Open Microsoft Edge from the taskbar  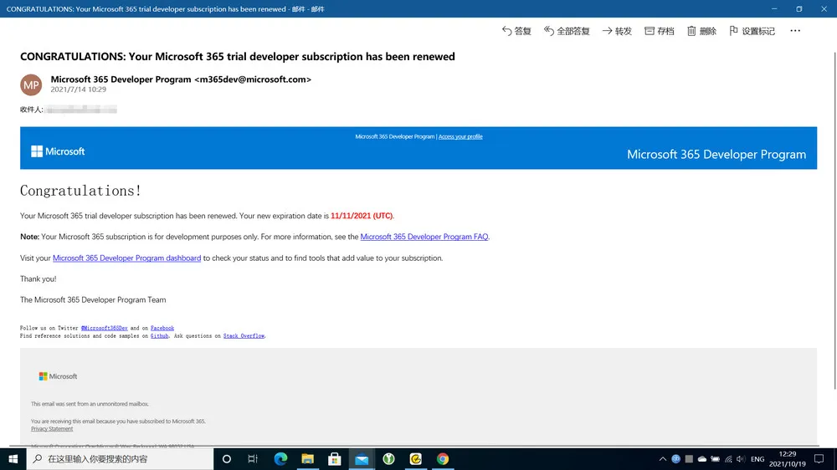[280, 459]
